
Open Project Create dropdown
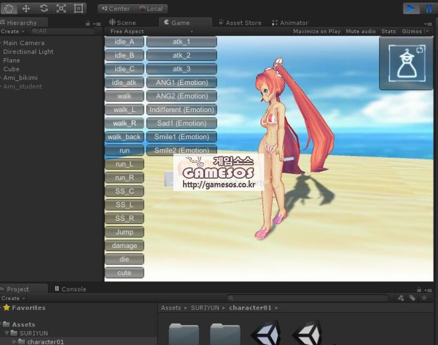coord(13,298)
